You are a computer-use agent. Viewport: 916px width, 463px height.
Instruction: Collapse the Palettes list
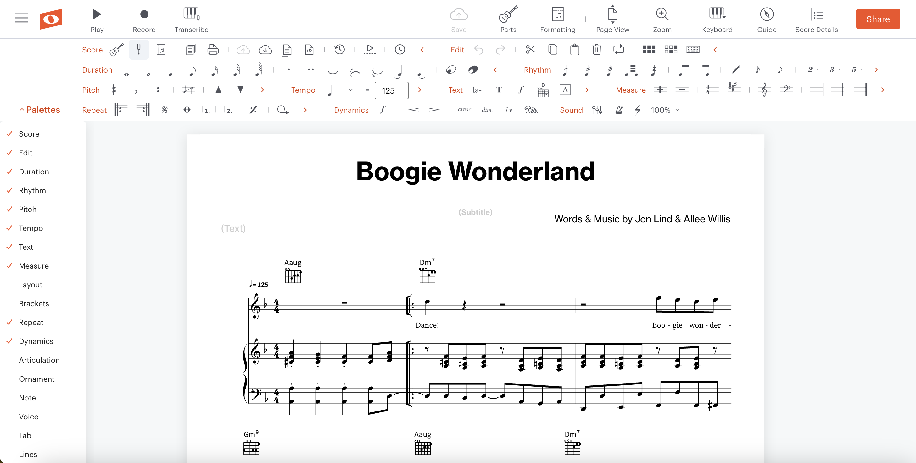(x=39, y=110)
